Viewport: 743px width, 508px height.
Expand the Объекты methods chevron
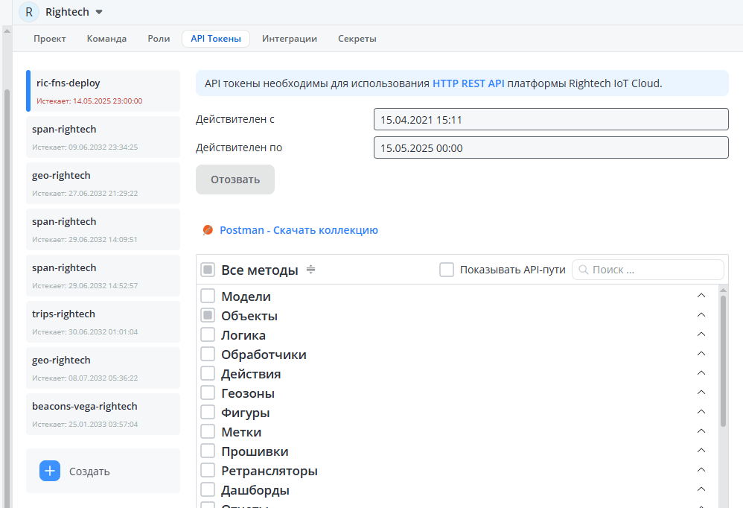pyautogui.click(x=701, y=315)
